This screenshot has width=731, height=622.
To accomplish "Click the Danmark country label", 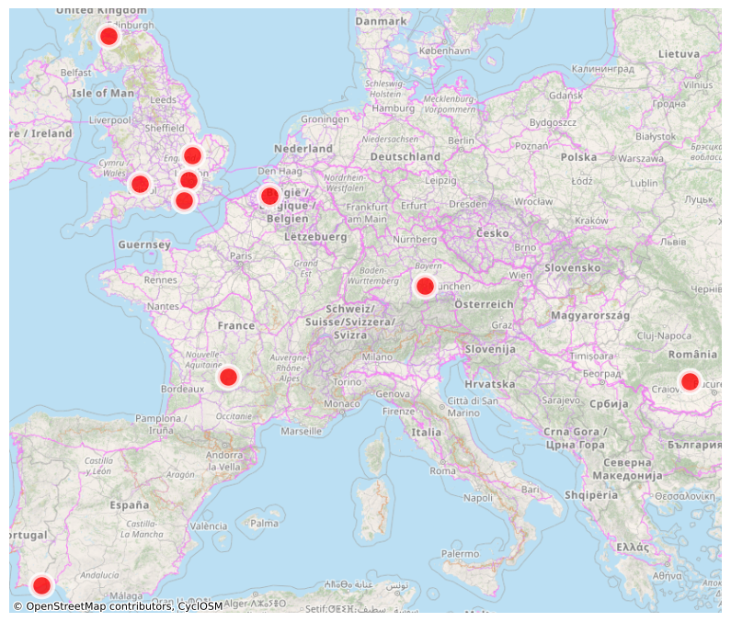I will pos(381,21).
